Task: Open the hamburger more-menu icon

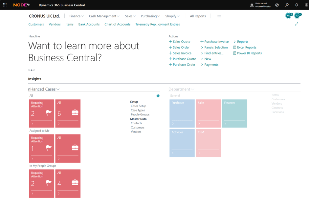Action: pos(219,16)
